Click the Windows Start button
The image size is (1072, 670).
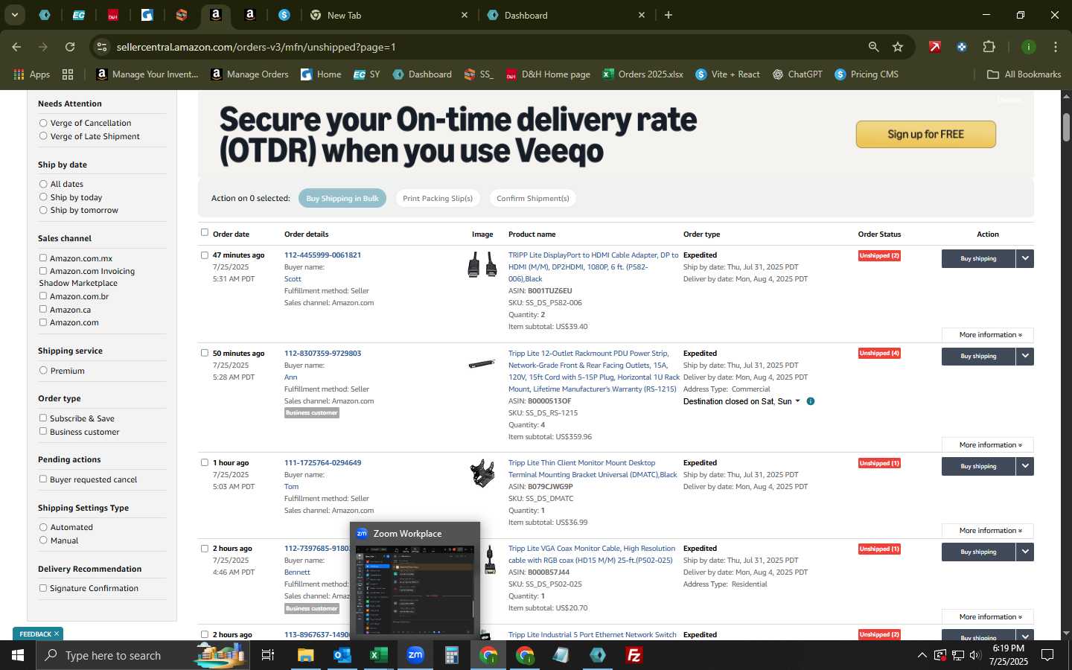click(x=17, y=655)
